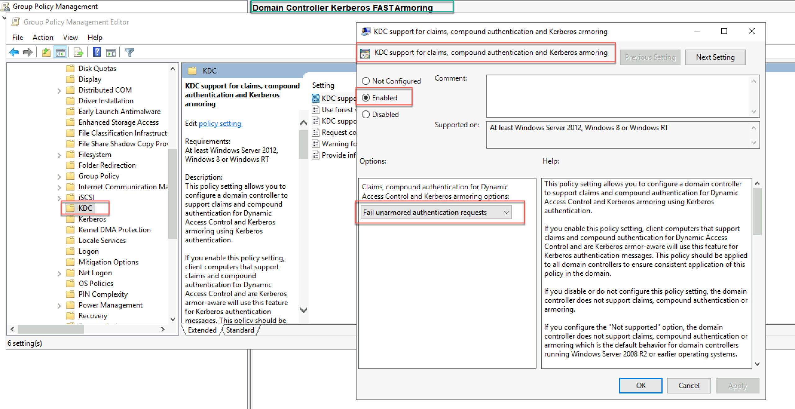Select the Not Configured radio button

point(366,81)
